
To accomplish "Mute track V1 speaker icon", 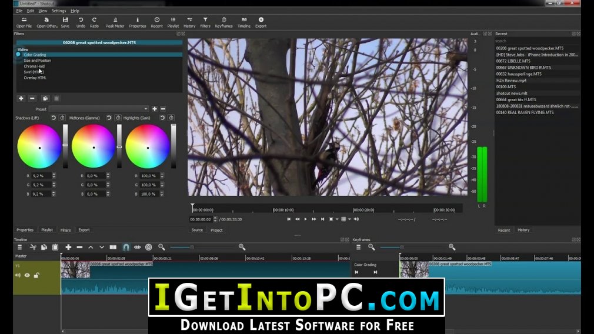I will coord(18,275).
